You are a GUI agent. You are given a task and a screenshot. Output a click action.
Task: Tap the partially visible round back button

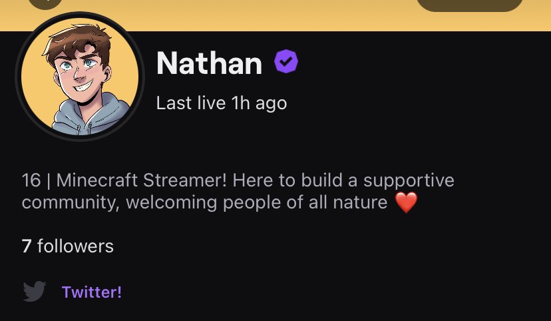point(45,4)
